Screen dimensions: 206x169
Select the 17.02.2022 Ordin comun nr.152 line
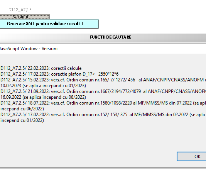tap(103, 115)
